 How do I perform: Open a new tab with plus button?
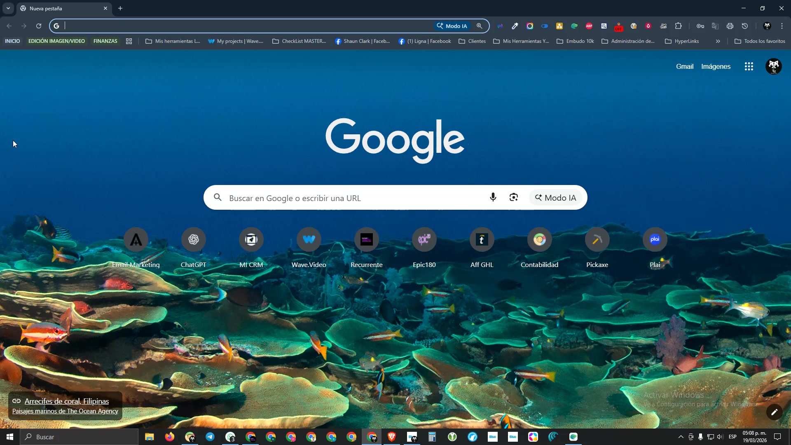tap(120, 8)
